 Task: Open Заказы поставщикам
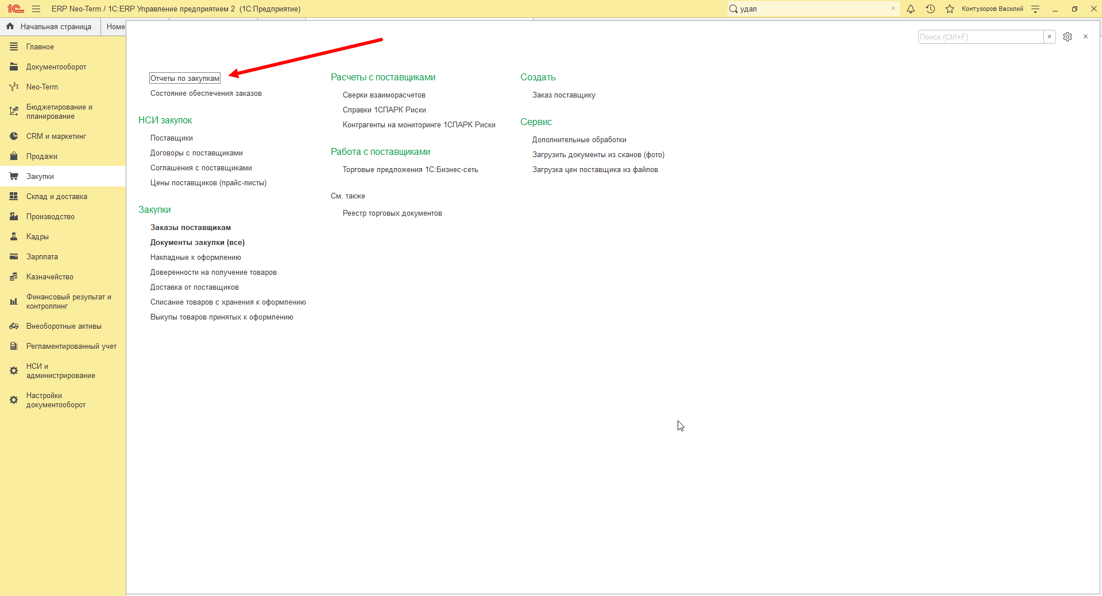tap(191, 227)
